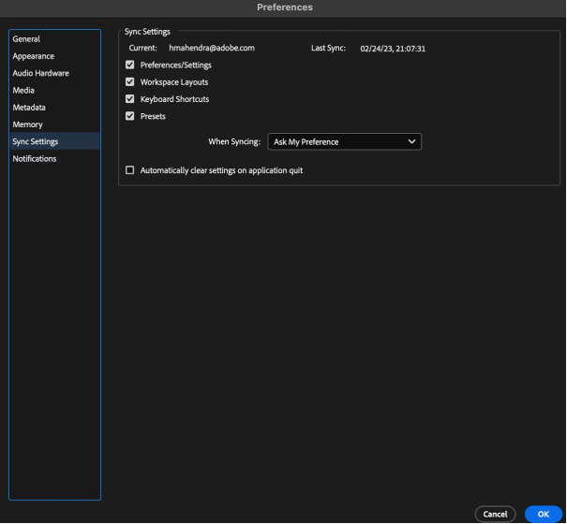Image resolution: width=567 pixels, height=524 pixels.
Task: Click Sync Settings in the sidebar list
Action: coord(35,141)
